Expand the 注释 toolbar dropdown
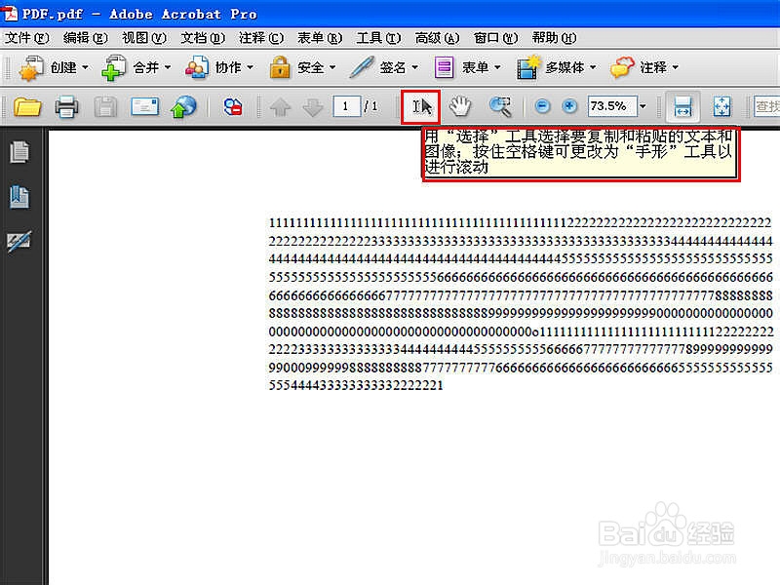 (x=675, y=67)
